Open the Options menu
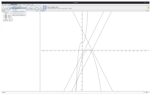Image resolution: width=151 pixels, height=95 pixels. pos(20,5)
